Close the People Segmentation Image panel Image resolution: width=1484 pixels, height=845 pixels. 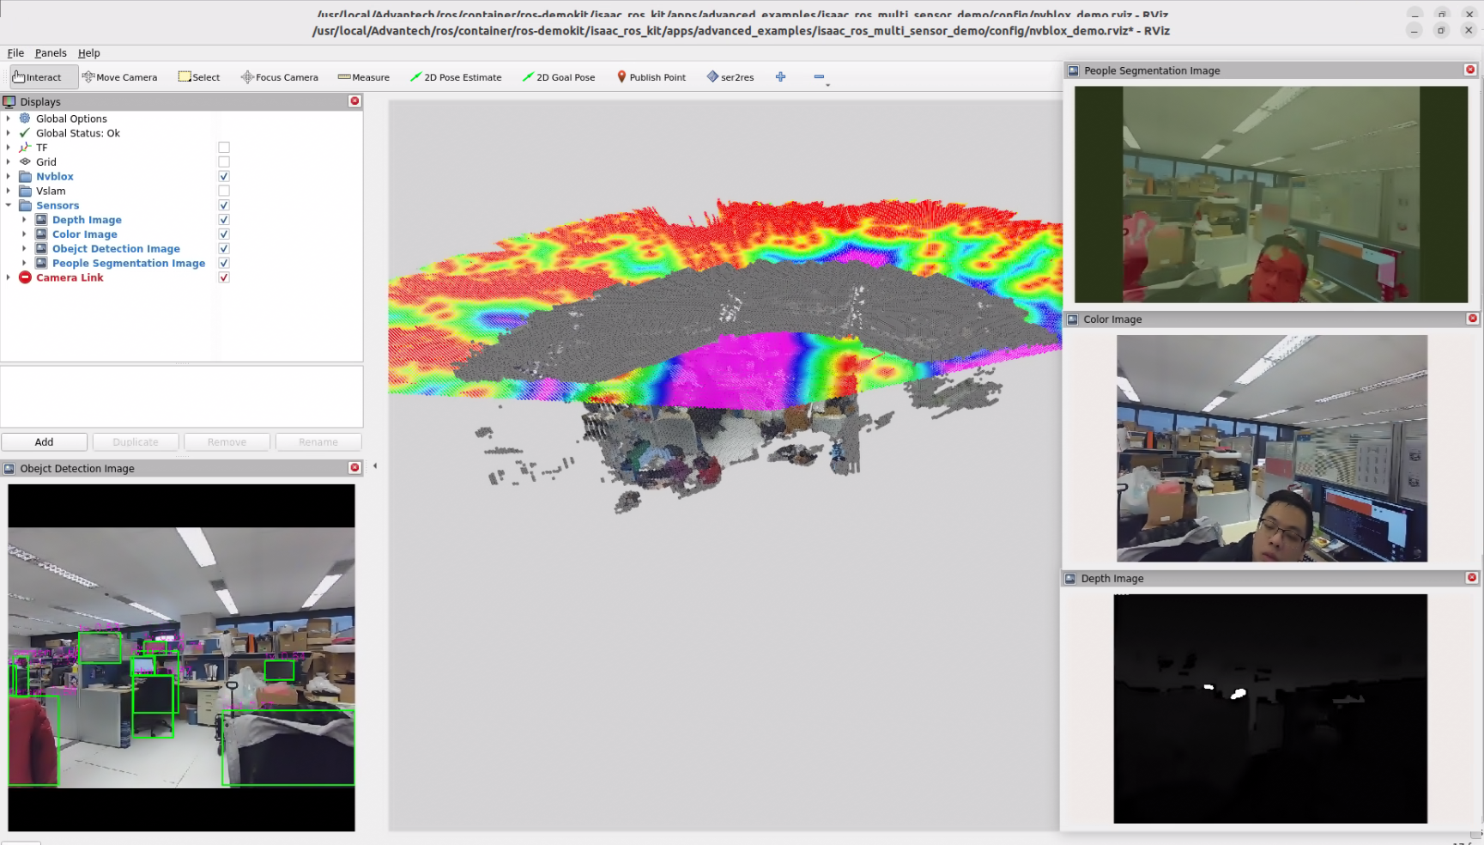click(x=1469, y=70)
